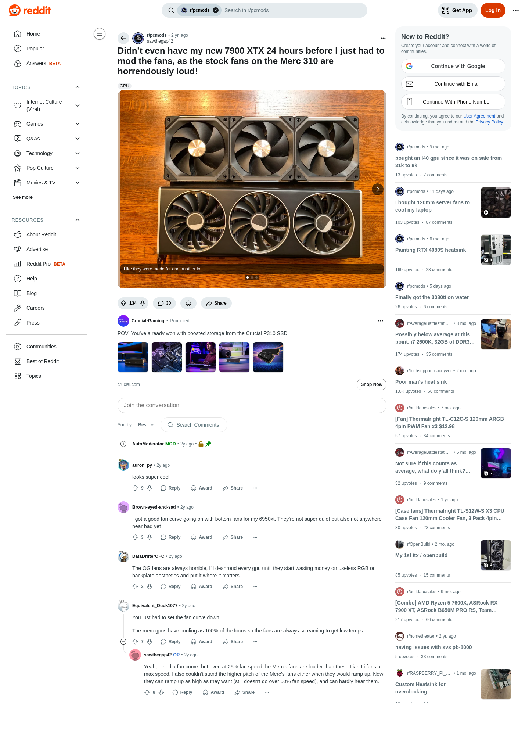Select the second gallery dot indicator
The height and width of the screenshot is (735, 529).
coord(252,277)
